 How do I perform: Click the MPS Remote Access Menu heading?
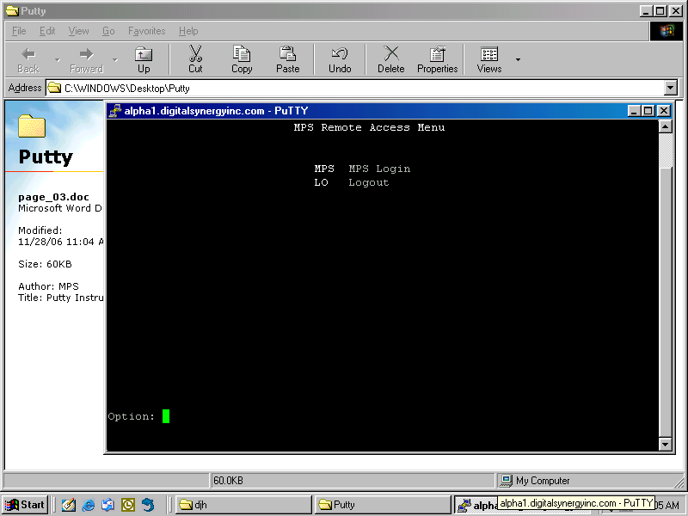click(370, 127)
